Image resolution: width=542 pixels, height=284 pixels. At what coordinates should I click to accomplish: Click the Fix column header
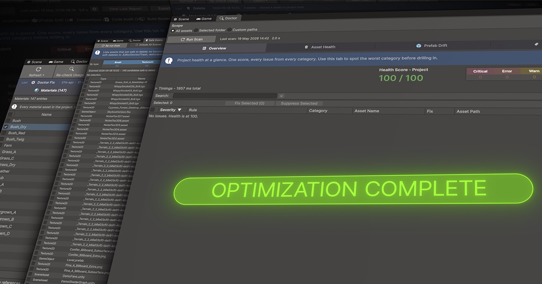click(430, 111)
